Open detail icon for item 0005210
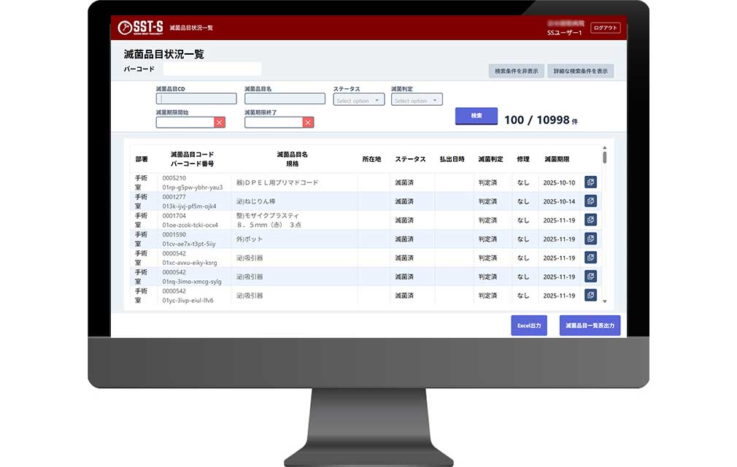The height and width of the screenshot is (467, 737). (590, 182)
